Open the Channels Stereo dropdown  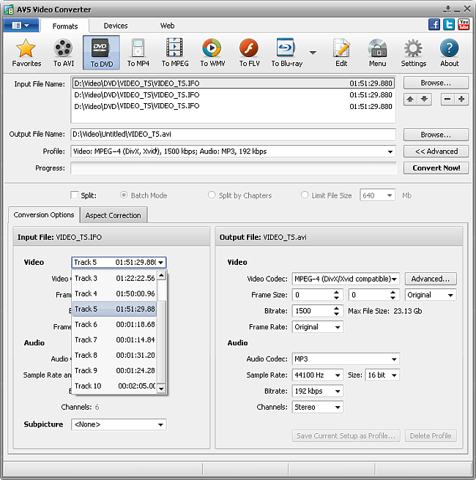[x=318, y=407]
